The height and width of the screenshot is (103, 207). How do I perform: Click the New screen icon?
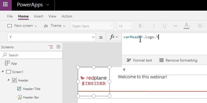pos(10,26)
